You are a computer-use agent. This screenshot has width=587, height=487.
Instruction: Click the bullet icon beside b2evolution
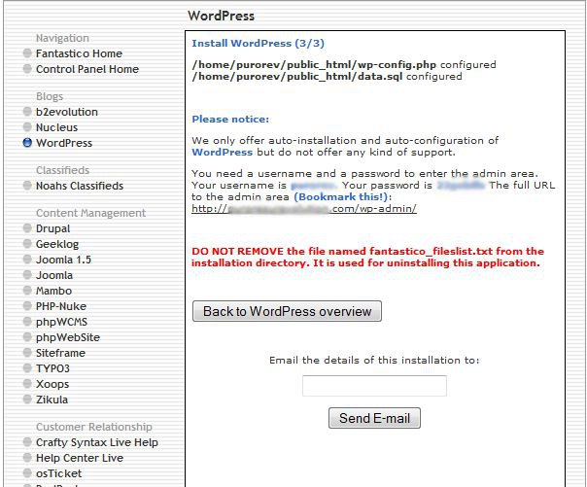[x=27, y=113]
